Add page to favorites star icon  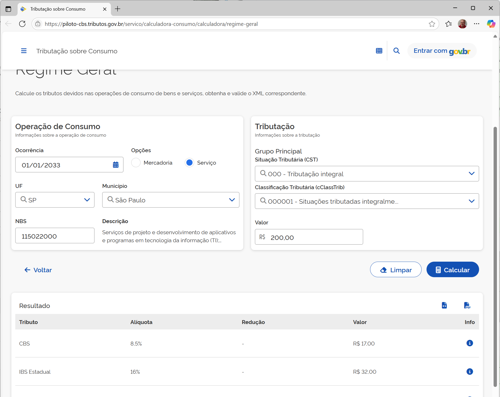click(x=432, y=24)
